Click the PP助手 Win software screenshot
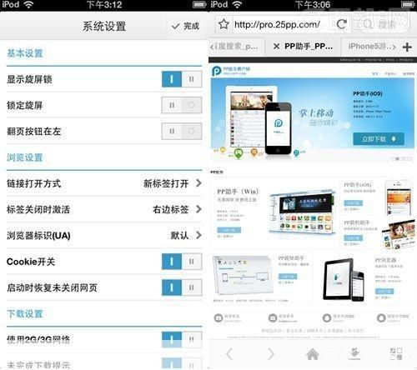 click(301, 212)
